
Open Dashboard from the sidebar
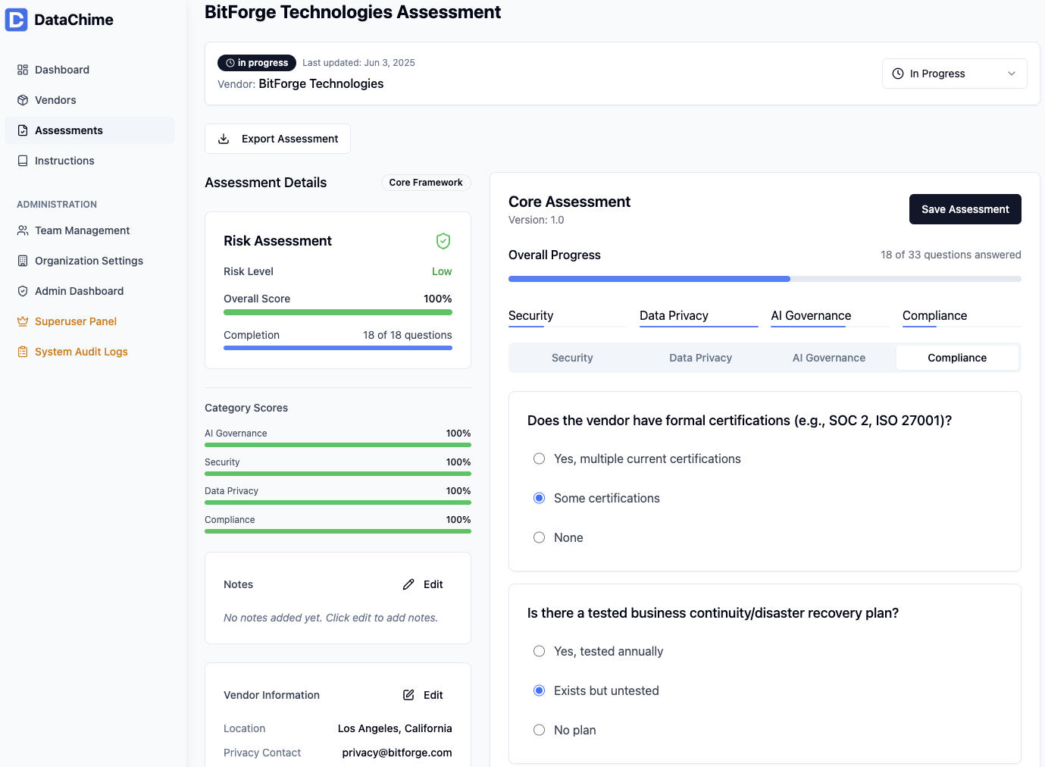click(x=89, y=70)
